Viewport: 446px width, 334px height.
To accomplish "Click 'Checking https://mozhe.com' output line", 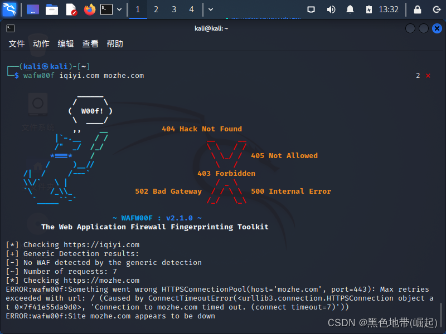I will (73, 281).
